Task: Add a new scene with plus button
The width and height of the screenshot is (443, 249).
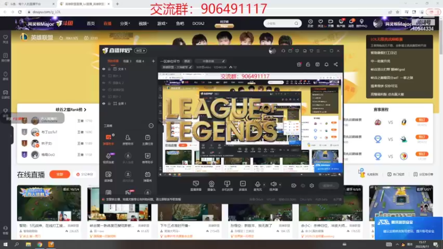Action: (153, 61)
